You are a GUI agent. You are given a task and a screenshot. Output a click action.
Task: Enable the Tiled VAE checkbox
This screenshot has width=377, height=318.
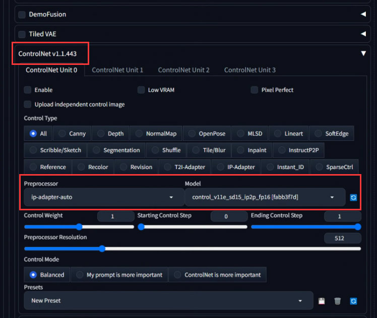(x=22, y=34)
